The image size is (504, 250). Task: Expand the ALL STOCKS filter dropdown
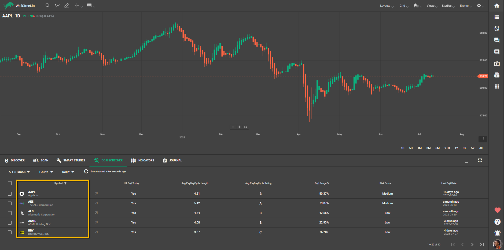pyautogui.click(x=19, y=172)
